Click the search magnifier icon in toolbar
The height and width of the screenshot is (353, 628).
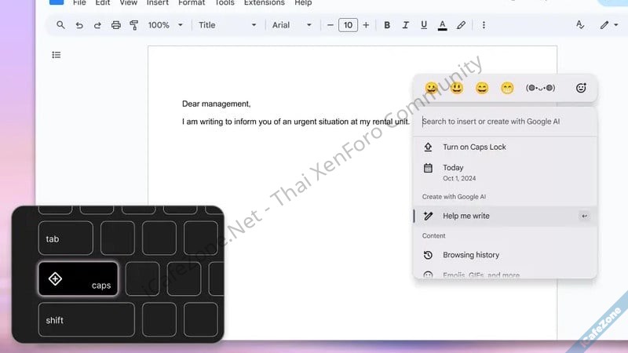coord(60,25)
